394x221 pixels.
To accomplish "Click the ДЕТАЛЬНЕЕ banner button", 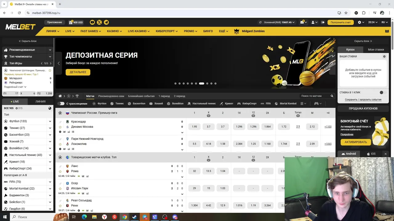I will (78, 72).
